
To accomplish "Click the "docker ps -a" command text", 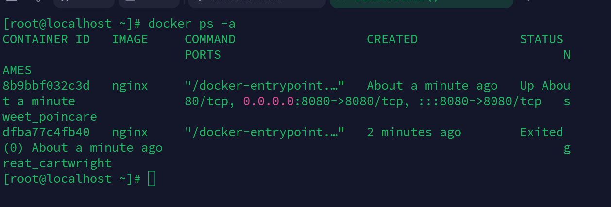I will (x=192, y=23).
